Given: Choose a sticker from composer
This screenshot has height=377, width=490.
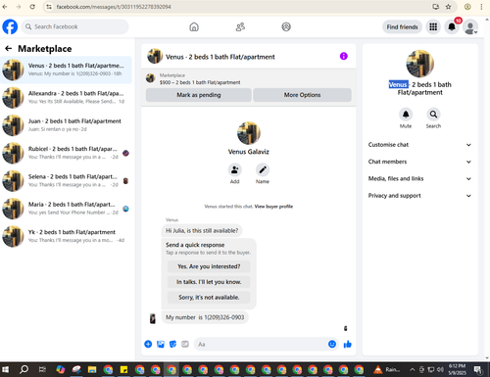Looking at the screenshot, I should coord(172,344).
